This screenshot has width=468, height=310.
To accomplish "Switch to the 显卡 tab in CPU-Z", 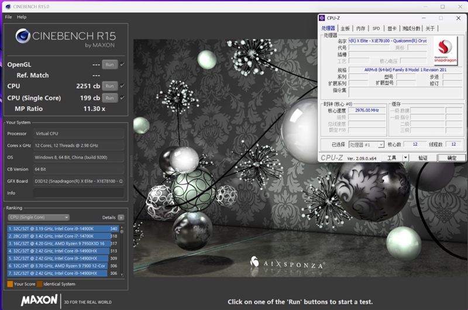I will click(x=392, y=29).
